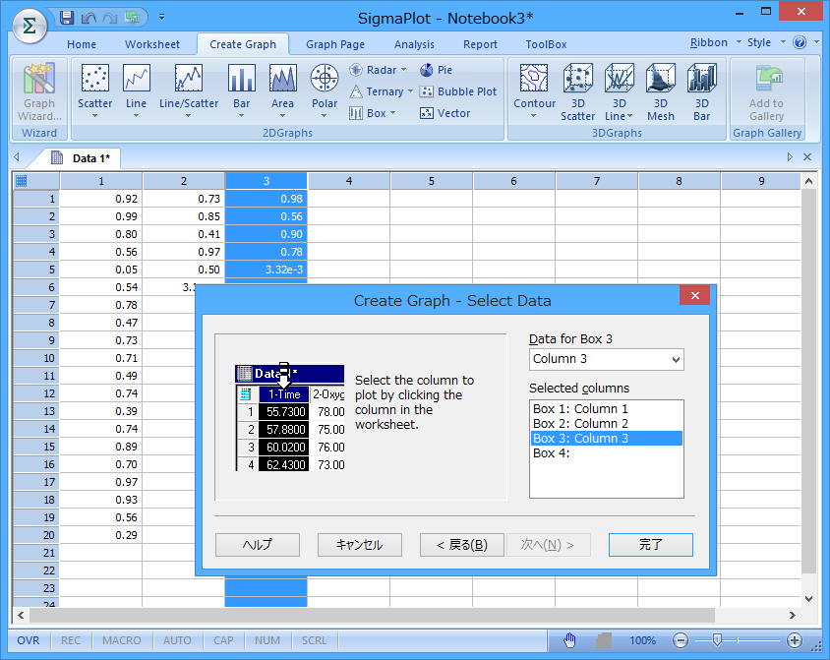Select the Ternary graph type

381,91
